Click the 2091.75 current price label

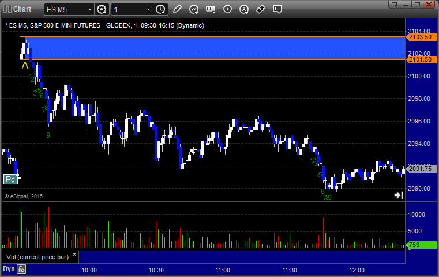pyautogui.click(x=421, y=169)
